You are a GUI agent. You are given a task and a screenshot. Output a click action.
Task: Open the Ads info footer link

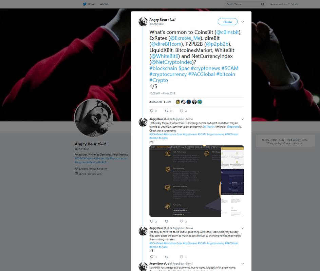point(298,143)
